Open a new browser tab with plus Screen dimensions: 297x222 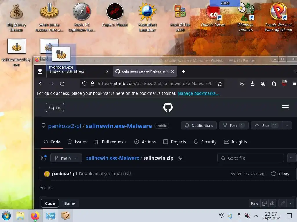pyautogui.click(x=183, y=72)
